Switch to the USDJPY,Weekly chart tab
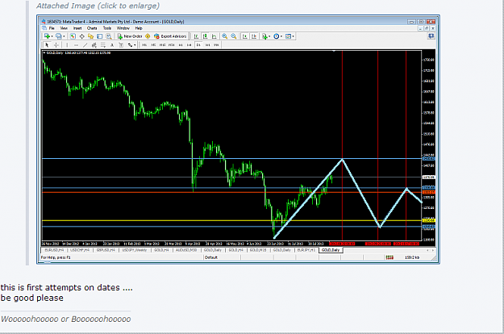The image size is (504, 334). [135, 250]
